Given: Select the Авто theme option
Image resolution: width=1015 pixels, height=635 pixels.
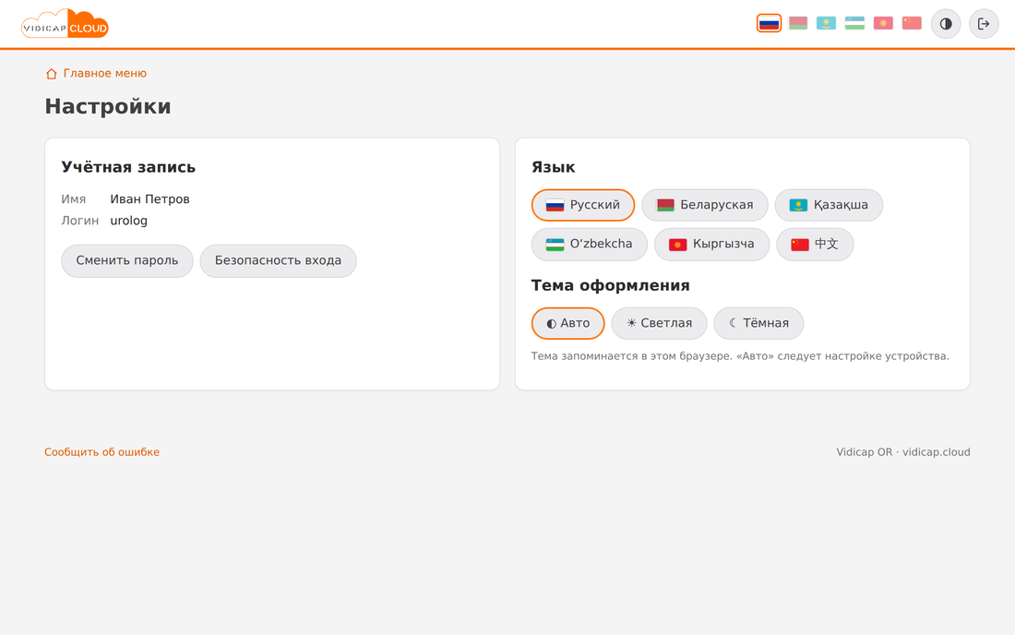Looking at the screenshot, I should tap(567, 323).
